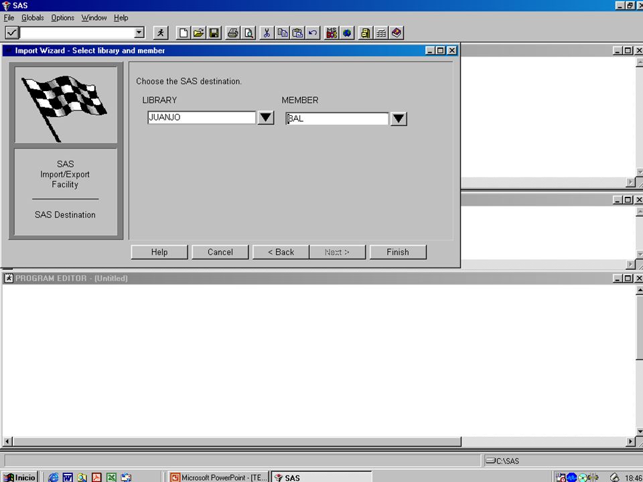Click the table grid toolbar icon
Image resolution: width=643 pixels, height=482 pixels.
click(381, 33)
